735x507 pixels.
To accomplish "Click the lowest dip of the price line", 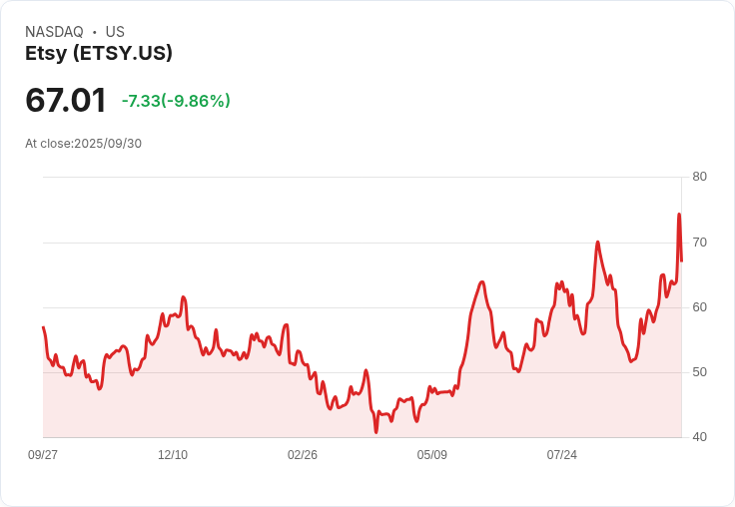I will (x=376, y=432).
